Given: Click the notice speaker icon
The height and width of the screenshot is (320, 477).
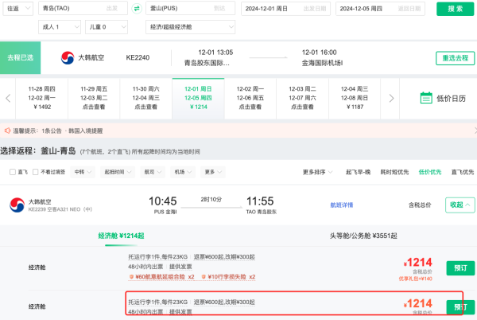Looking at the screenshot, I should (x=7, y=131).
